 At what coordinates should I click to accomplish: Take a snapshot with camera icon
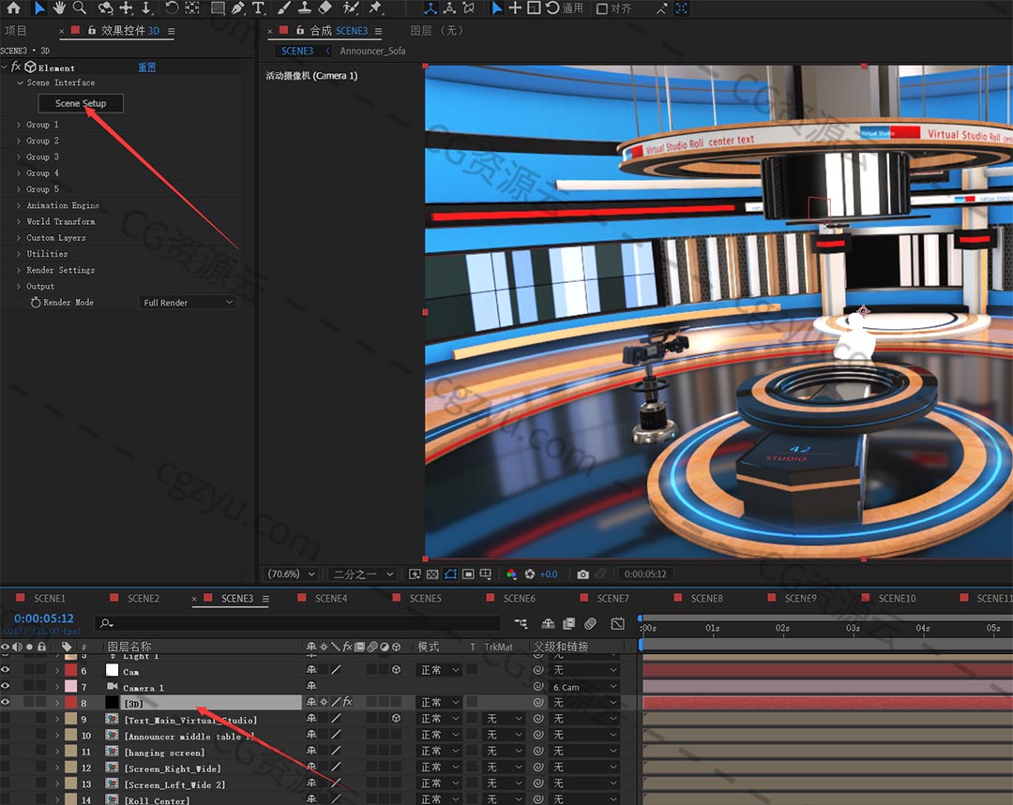pyautogui.click(x=583, y=574)
